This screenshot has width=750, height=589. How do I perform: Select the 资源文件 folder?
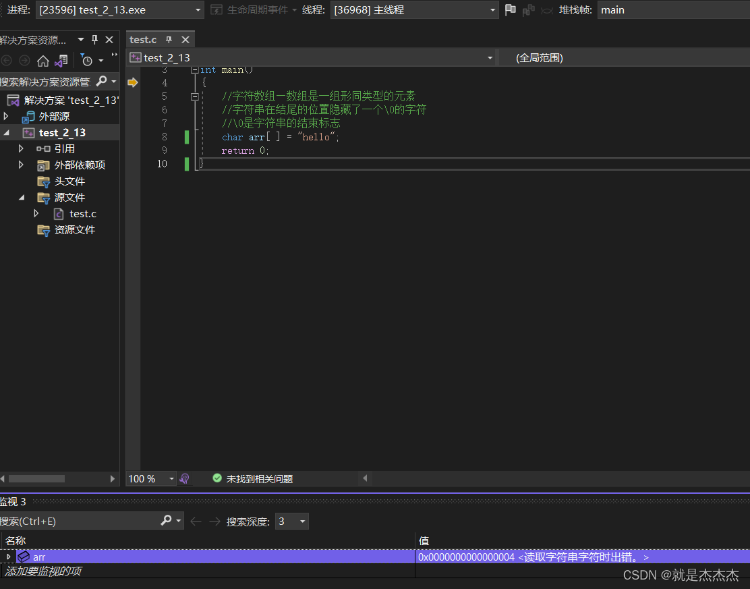click(74, 230)
